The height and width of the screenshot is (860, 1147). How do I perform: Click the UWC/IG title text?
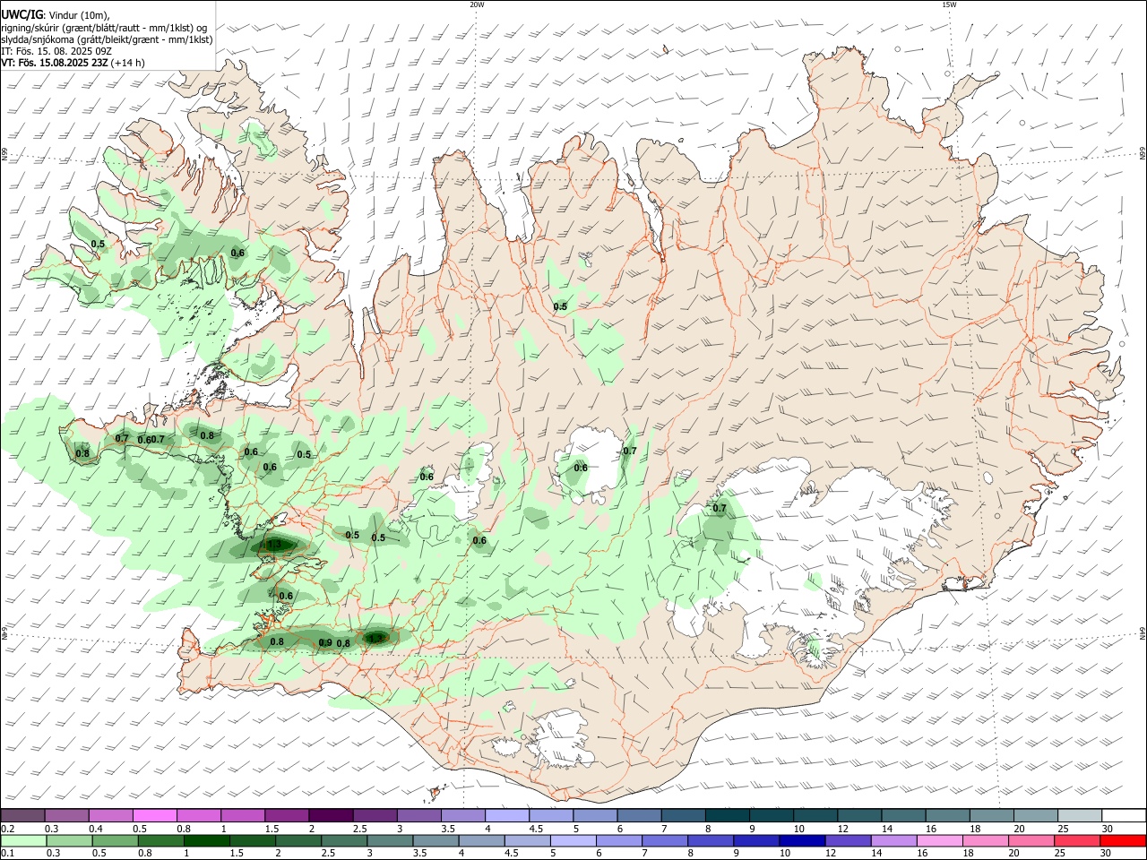(x=22, y=14)
